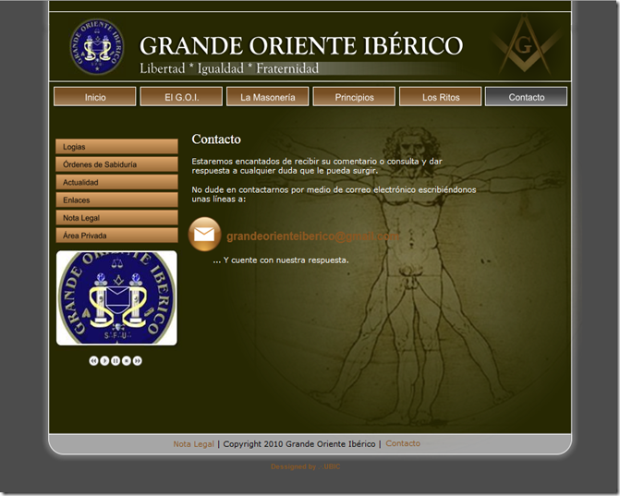Click the '... Y cuente con nuestra respuesta.' text

281,260
